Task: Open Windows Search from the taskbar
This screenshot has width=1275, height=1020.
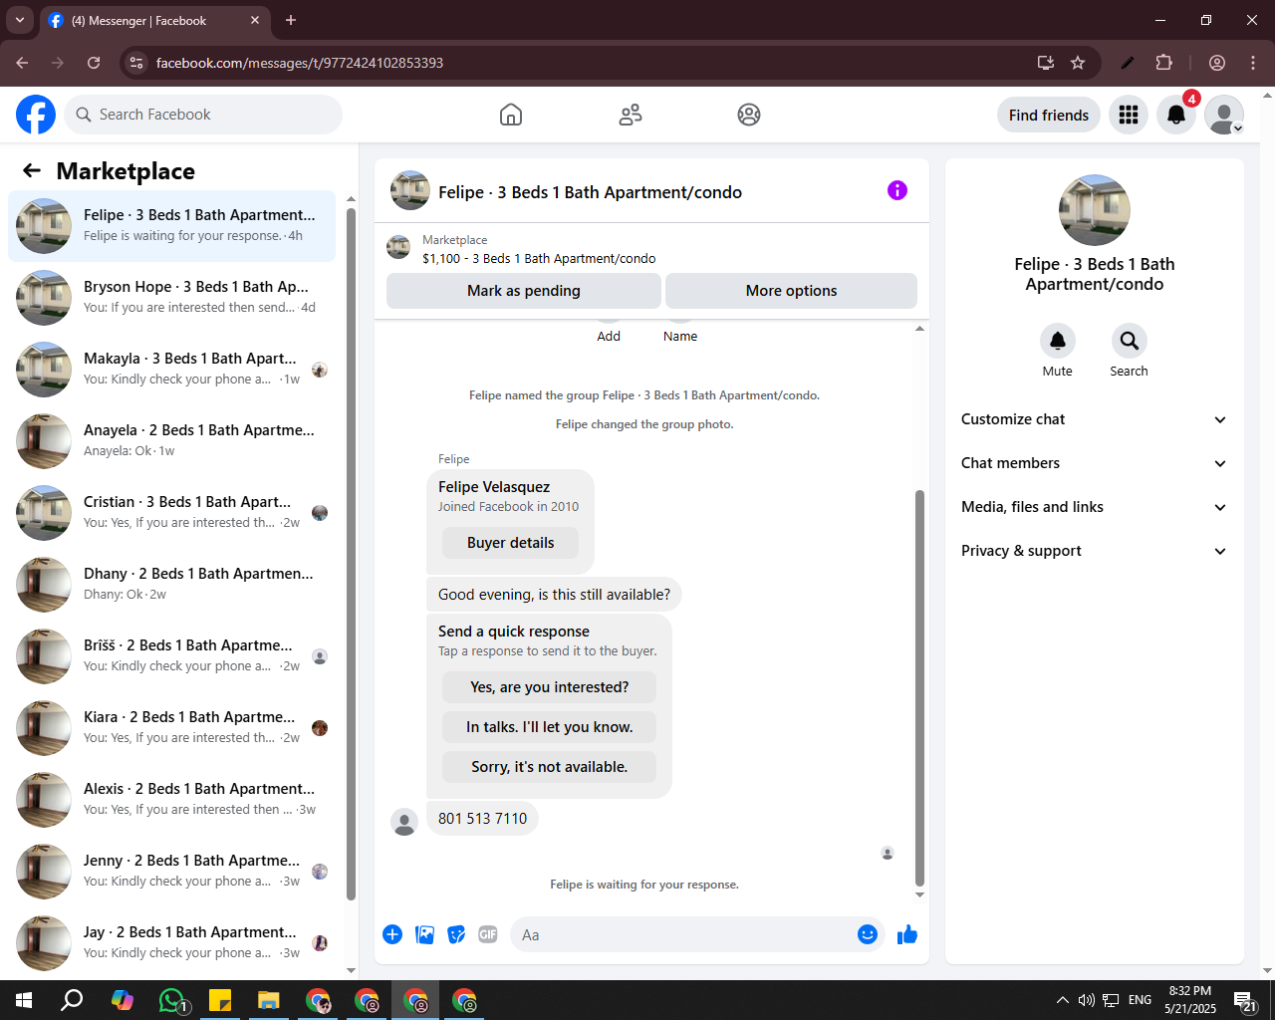Action: [x=72, y=1000]
